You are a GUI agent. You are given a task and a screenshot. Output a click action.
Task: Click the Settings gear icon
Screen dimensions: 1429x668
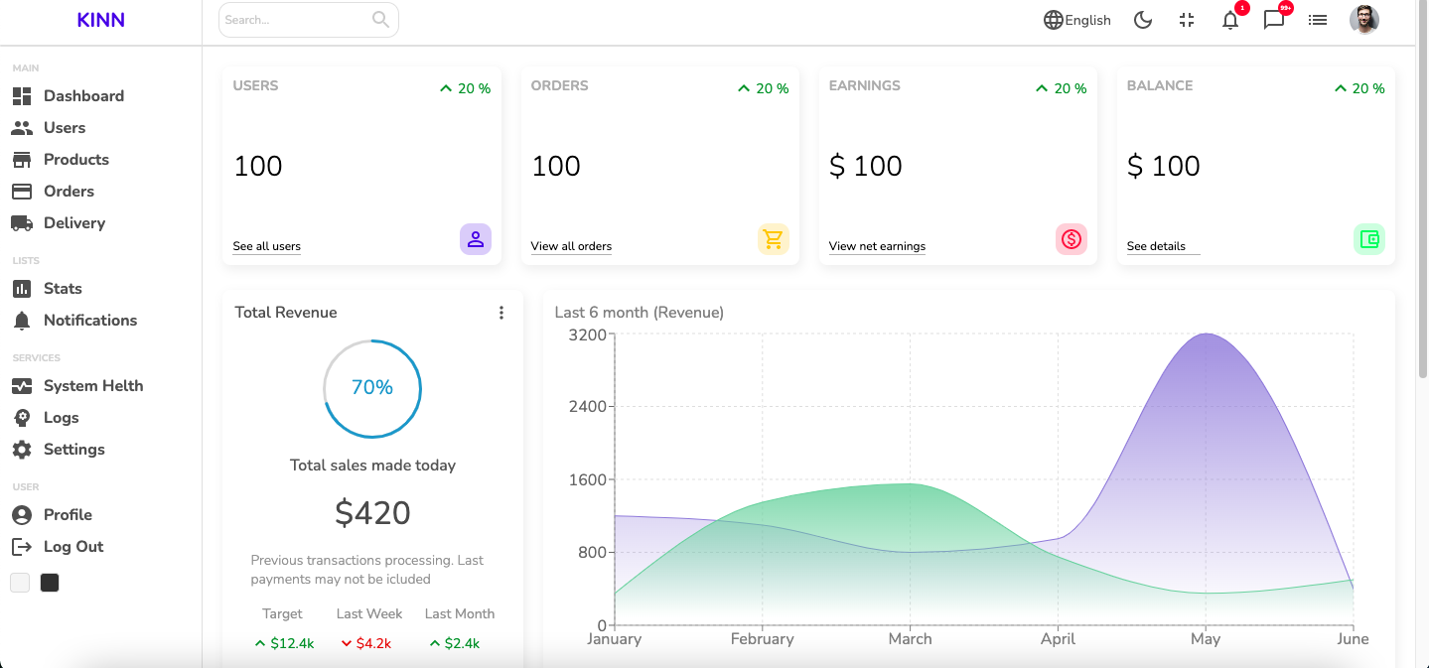[22, 450]
